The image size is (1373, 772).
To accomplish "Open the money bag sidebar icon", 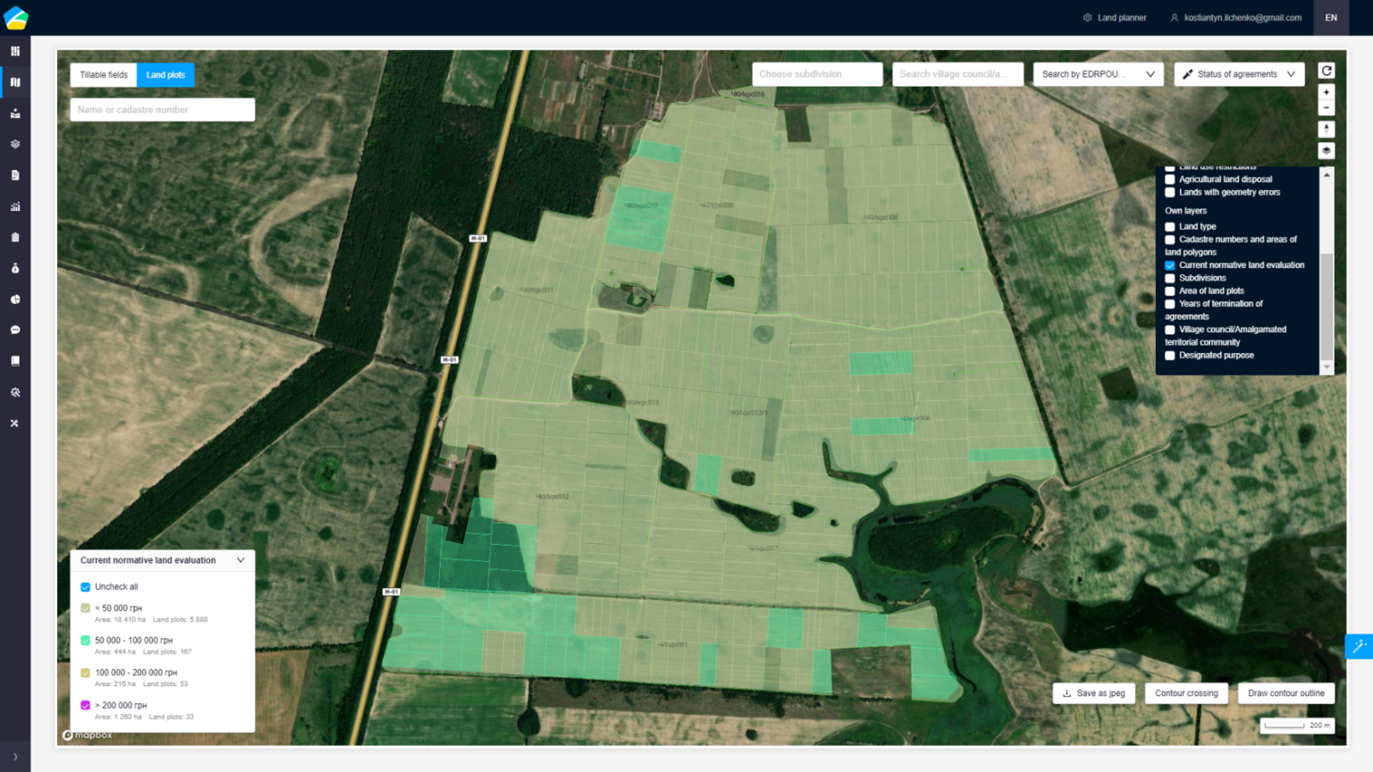I will (x=15, y=268).
